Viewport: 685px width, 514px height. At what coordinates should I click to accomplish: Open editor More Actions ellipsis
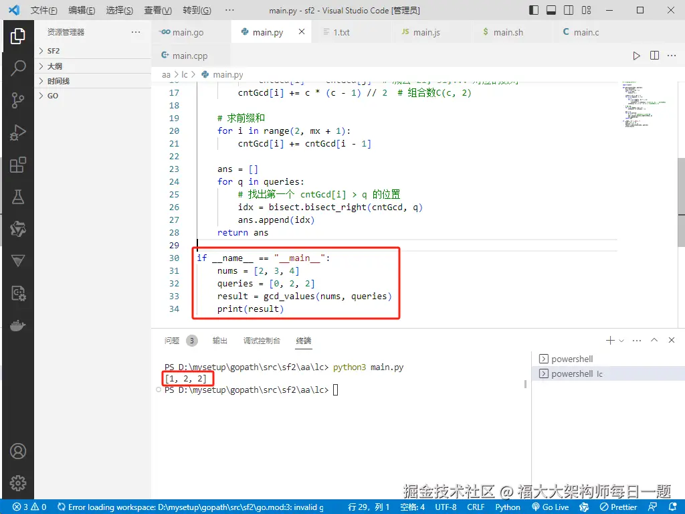point(672,56)
